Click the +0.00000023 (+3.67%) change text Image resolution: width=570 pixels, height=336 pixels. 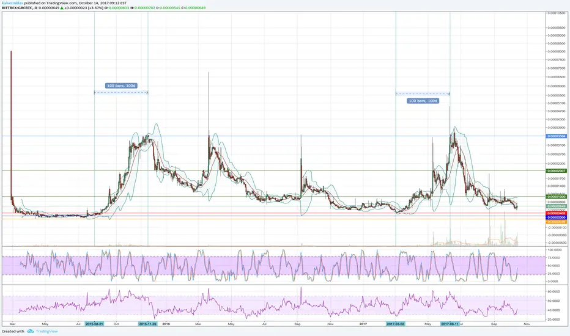(84, 7)
